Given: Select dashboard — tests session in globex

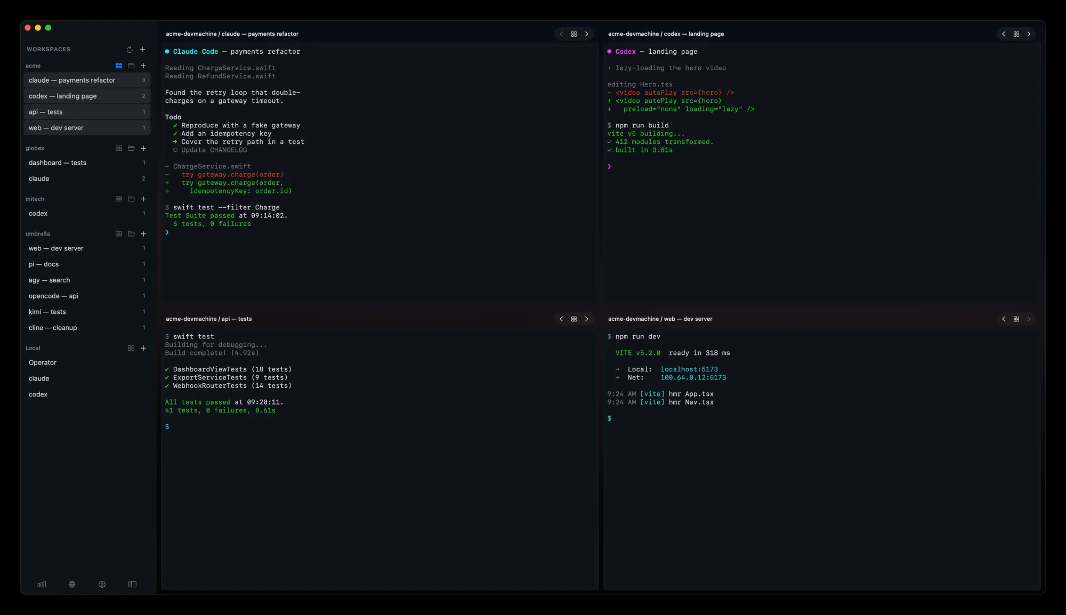Looking at the screenshot, I should pyautogui.click(x=87, y=163).
